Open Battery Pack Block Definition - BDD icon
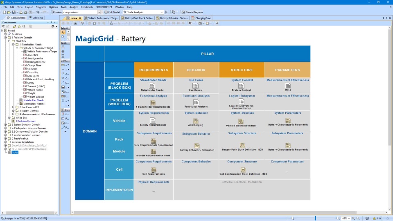The width and height of the screenshot is (393, 221). click(242, 145)
